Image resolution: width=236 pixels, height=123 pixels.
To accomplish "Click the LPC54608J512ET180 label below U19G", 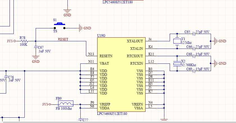I will click(x=112, y=114).
